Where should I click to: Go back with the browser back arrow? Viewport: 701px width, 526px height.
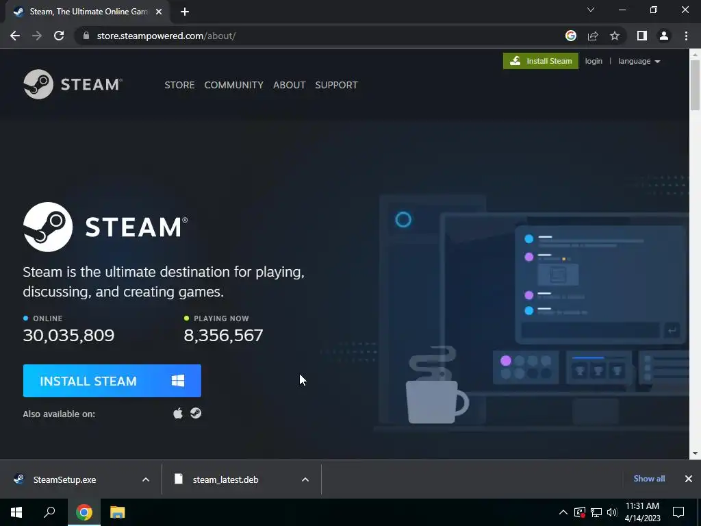(15, 36)
